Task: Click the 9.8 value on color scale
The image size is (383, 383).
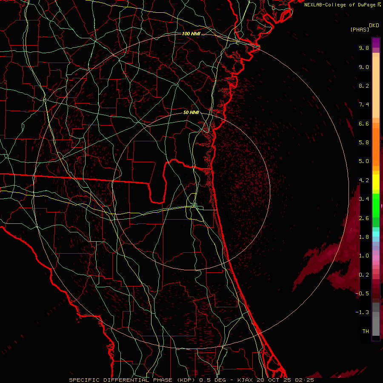Action: [x=364, y=48]
